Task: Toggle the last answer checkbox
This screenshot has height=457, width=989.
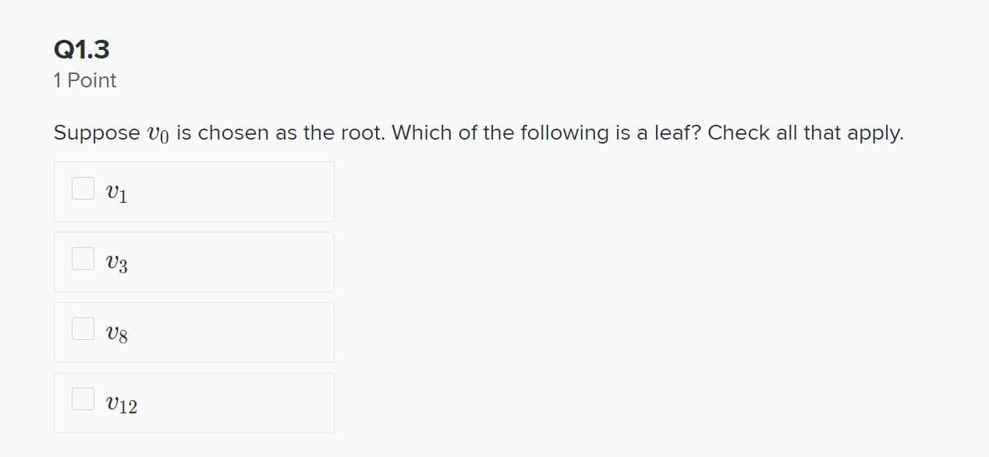Action: [82, 399]
